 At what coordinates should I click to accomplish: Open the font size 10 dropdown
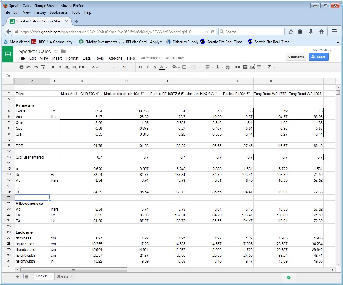(x=128, y=67)
